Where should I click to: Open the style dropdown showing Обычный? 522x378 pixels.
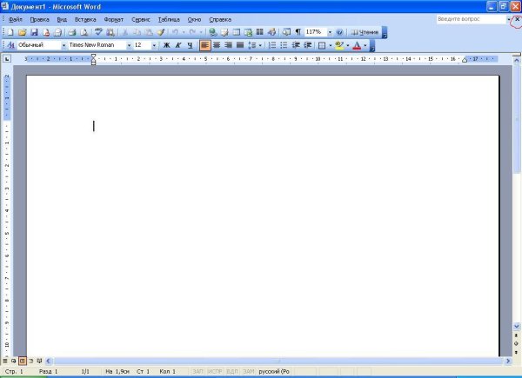[64, 45]
